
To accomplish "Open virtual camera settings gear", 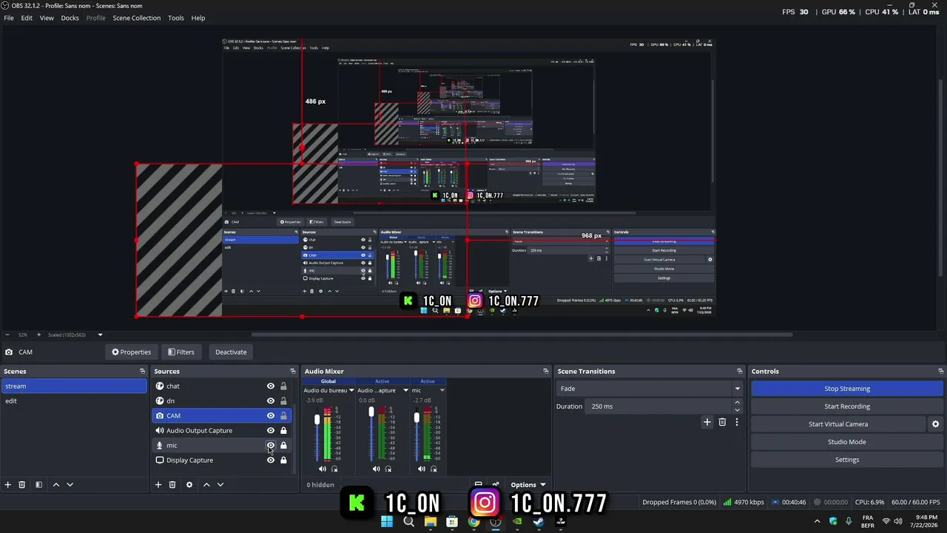I will click(x=935, y=424).
